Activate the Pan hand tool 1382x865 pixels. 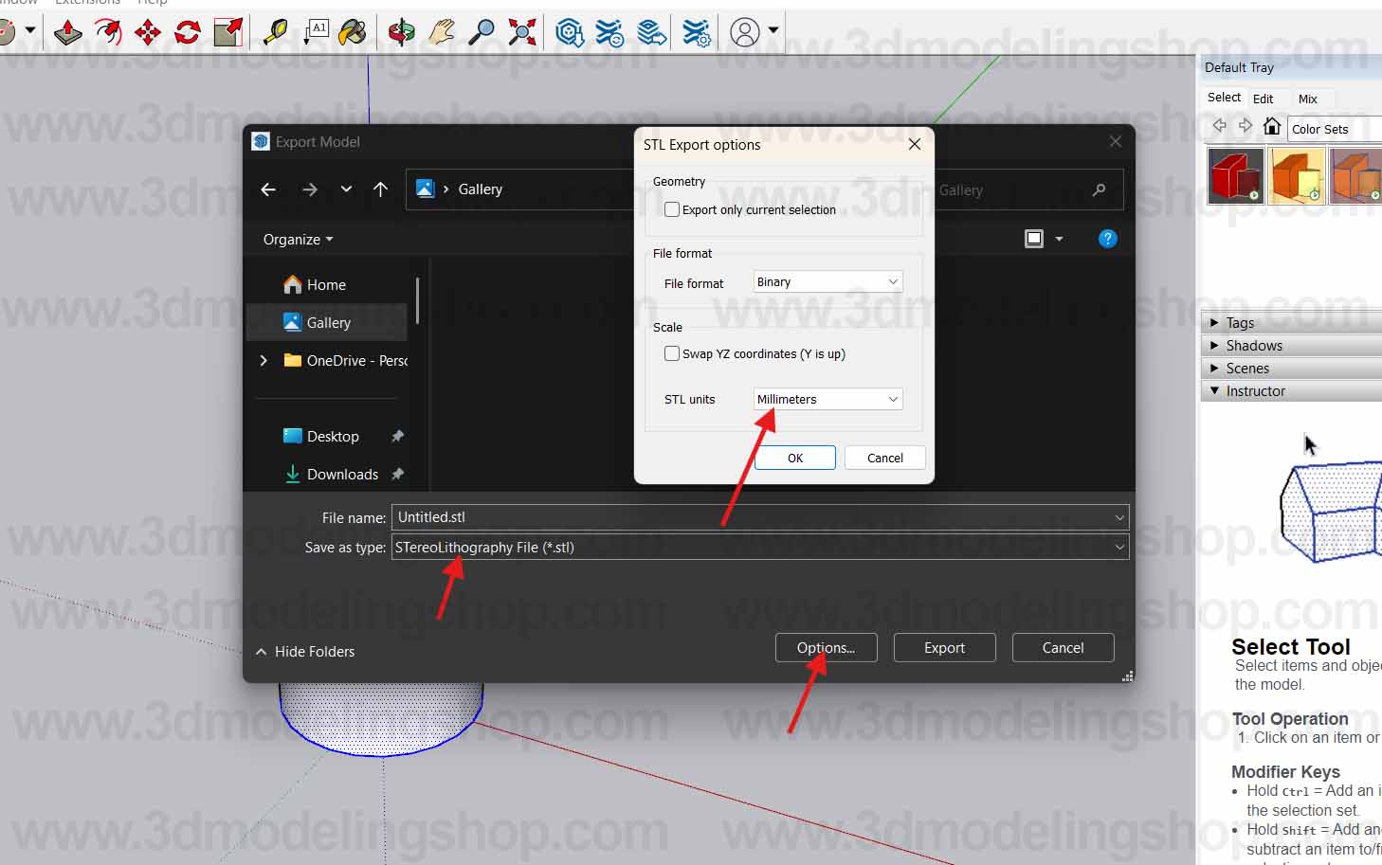(441, 32)
